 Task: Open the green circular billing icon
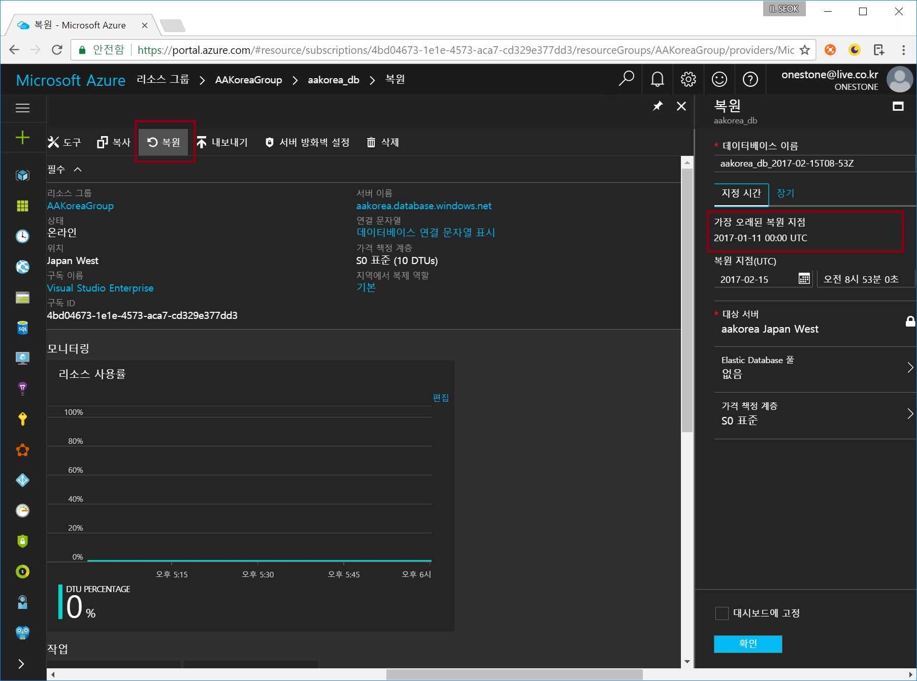coord(22,571)
